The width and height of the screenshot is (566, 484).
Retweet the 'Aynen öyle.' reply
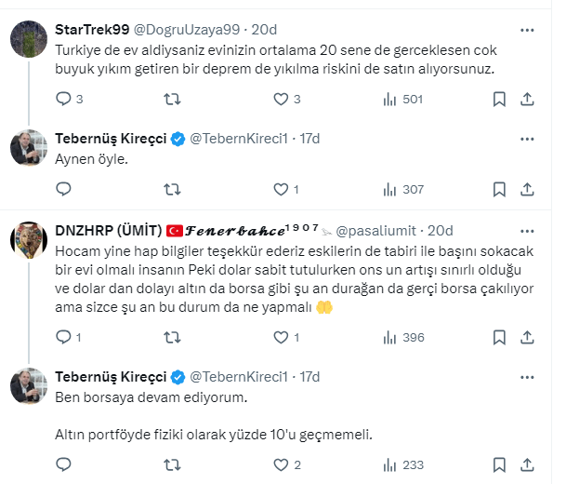click(172, 189)
